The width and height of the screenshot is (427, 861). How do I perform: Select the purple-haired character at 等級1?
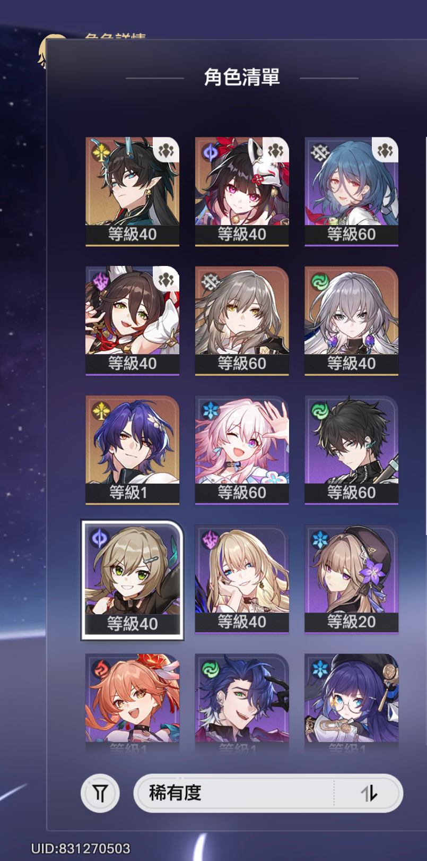[x=132, y=450]
